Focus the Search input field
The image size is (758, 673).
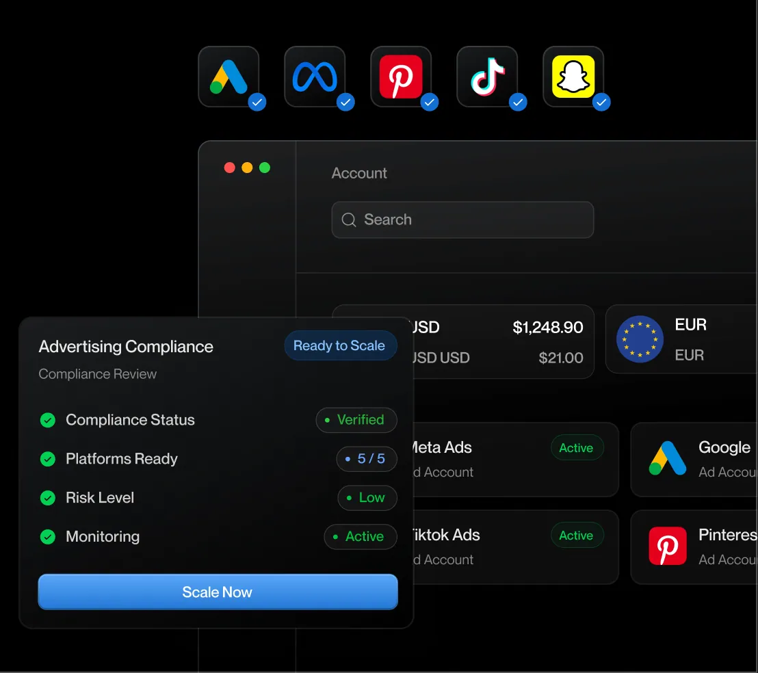pos(462,220)
